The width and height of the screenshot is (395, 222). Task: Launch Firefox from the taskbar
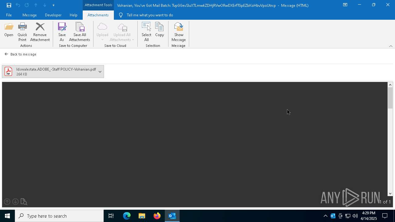[157, 216]
